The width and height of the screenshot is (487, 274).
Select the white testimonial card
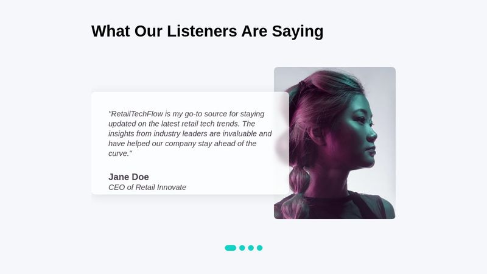tap(190, 143)
